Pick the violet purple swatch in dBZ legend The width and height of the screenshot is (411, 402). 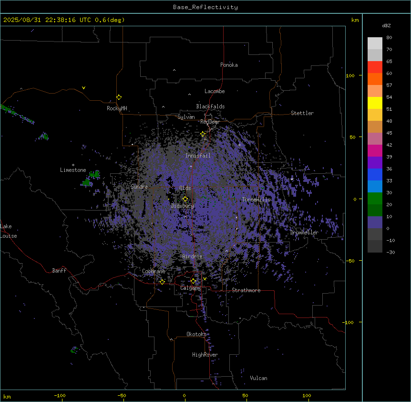[x=375, y=162]
